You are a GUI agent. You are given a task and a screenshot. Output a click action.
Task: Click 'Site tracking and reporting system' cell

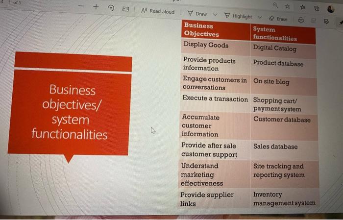click(x=284, y=174)
